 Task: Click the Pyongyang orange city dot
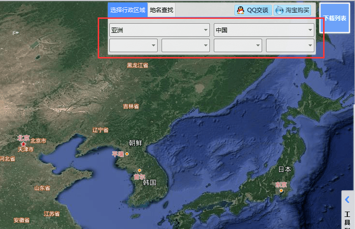tap(127, 154)
